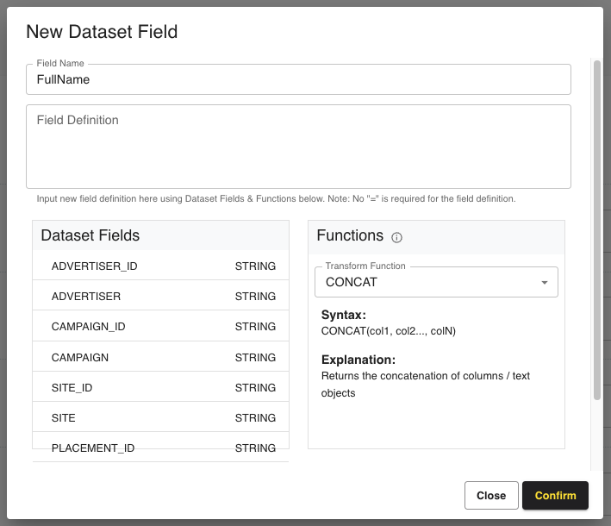611x526 pixels.
Task: Choose the CAMPAIGN field from list
Action: pos(161,357)
